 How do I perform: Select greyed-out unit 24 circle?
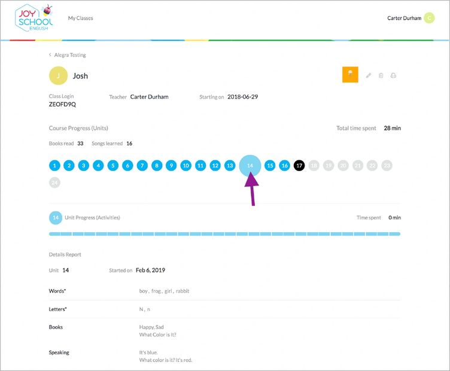click(54, 183)
